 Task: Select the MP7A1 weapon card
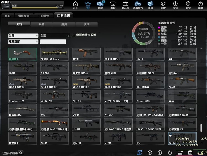(x=118, y=138)
